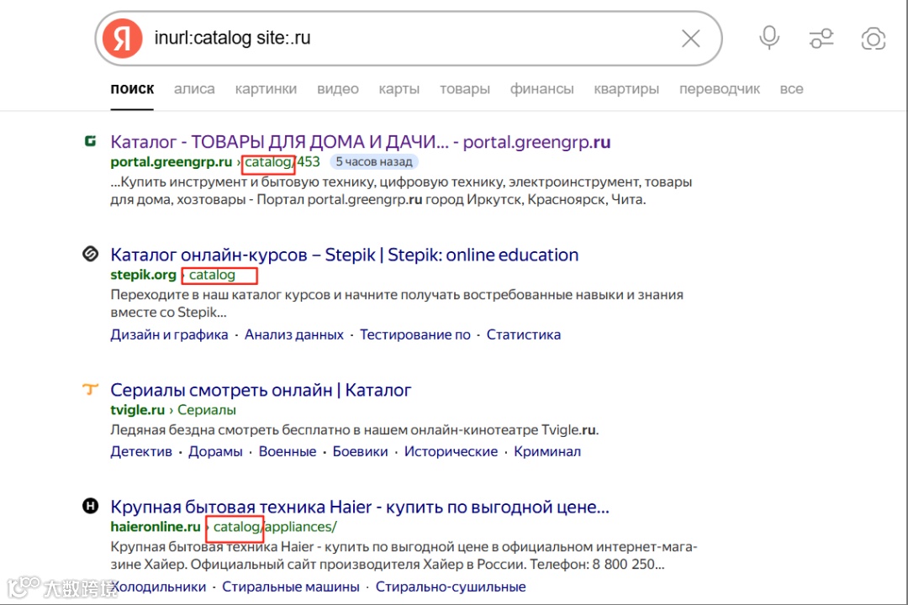Screen dimensions: 908x605
Task: Click the tvigle.ru domain link
Action: coord(137,410)
